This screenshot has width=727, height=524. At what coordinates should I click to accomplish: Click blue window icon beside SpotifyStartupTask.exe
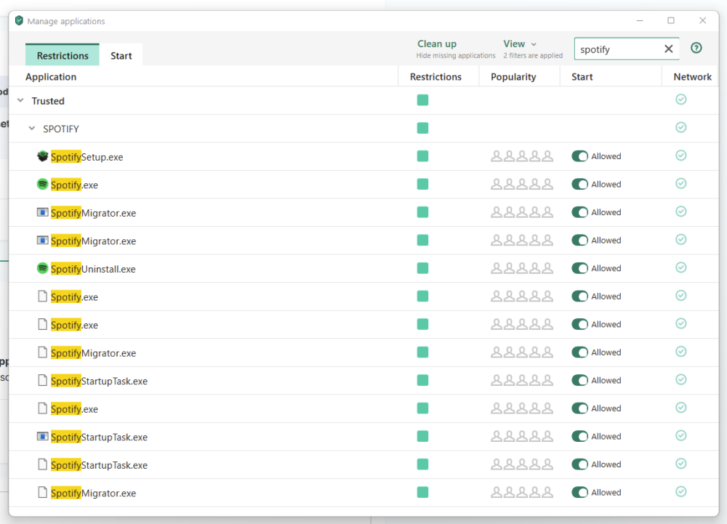[43, 437]
